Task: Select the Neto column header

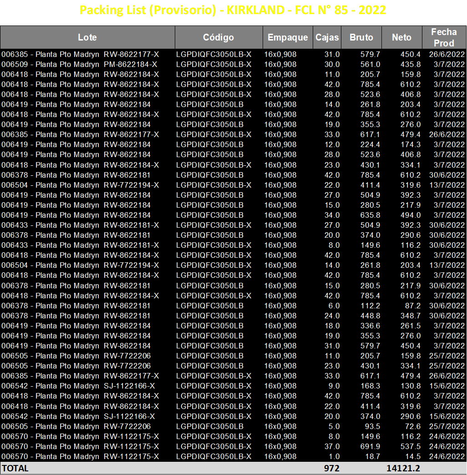Action: coord(402,37)
